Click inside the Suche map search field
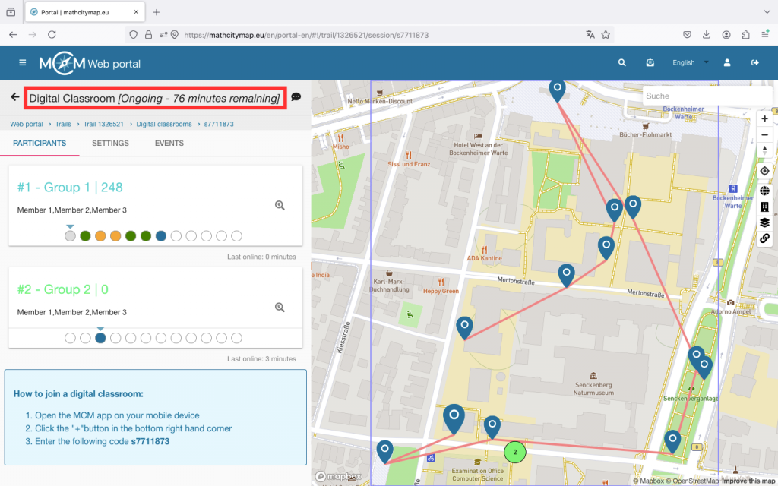Image resolution: width=778 pixels, height=486 pixels. tap(695, 96)
